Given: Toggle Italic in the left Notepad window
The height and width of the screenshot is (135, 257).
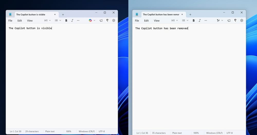Looking at the screenshot, I should point(72,21).
